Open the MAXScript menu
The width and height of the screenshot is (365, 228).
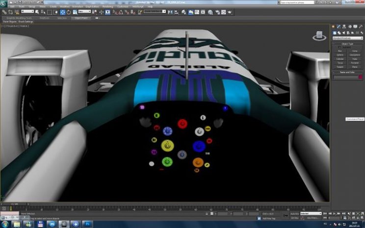[x=138, y=6]
